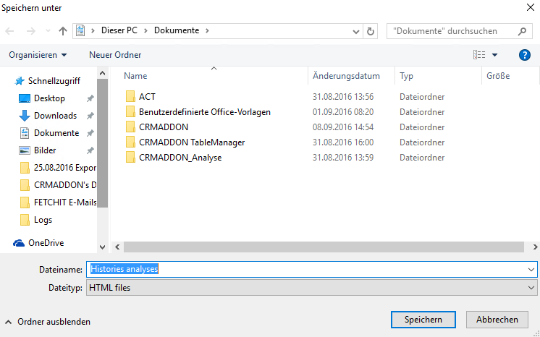The height and width of the screenshot is (337, 540).
Task: Click the horizontal scrollbar in file list
Action: point(324,247)
